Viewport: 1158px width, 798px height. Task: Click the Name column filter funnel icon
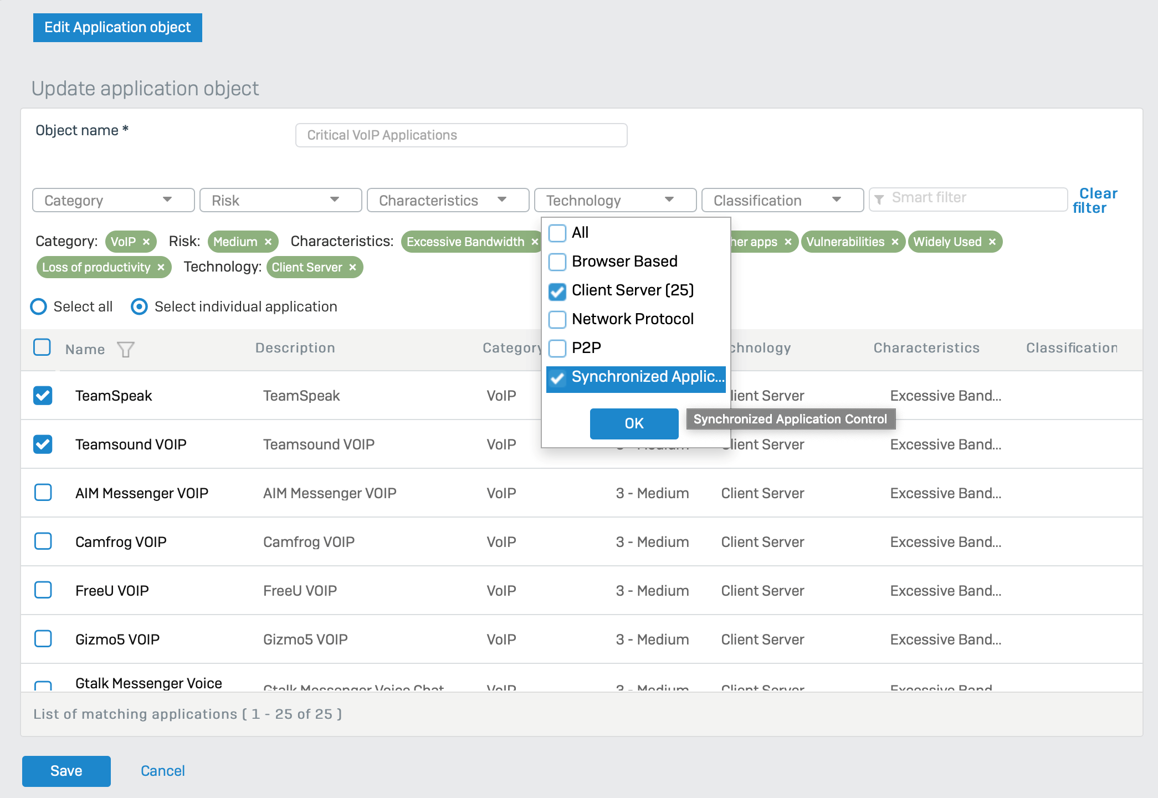tap(126, 349)
